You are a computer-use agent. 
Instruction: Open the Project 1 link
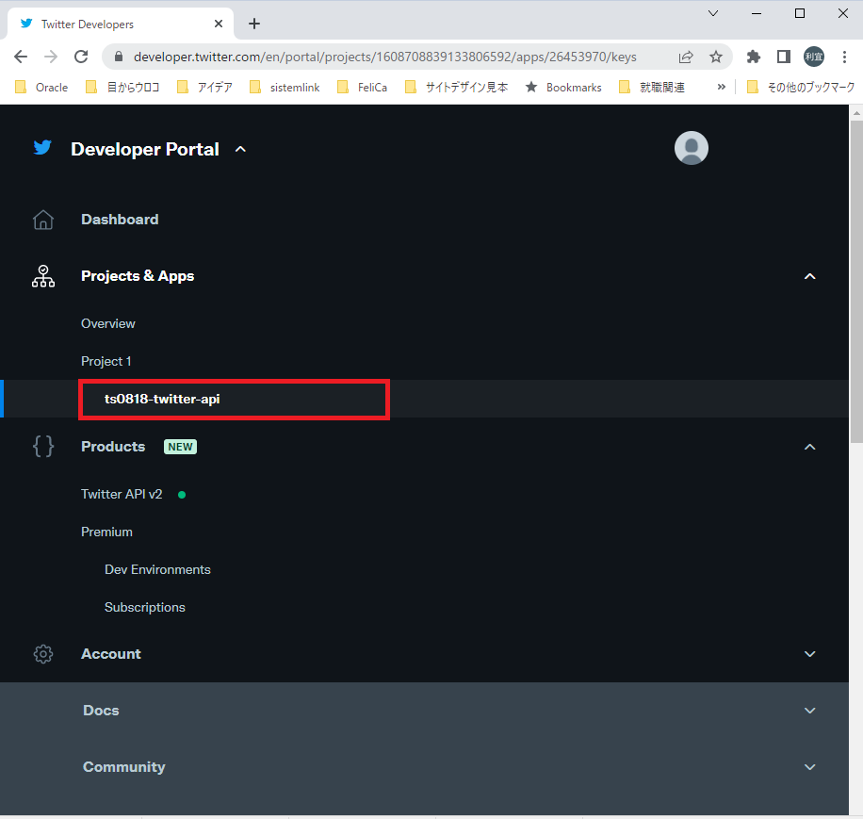pyautogui.click(x=106, y=362)
